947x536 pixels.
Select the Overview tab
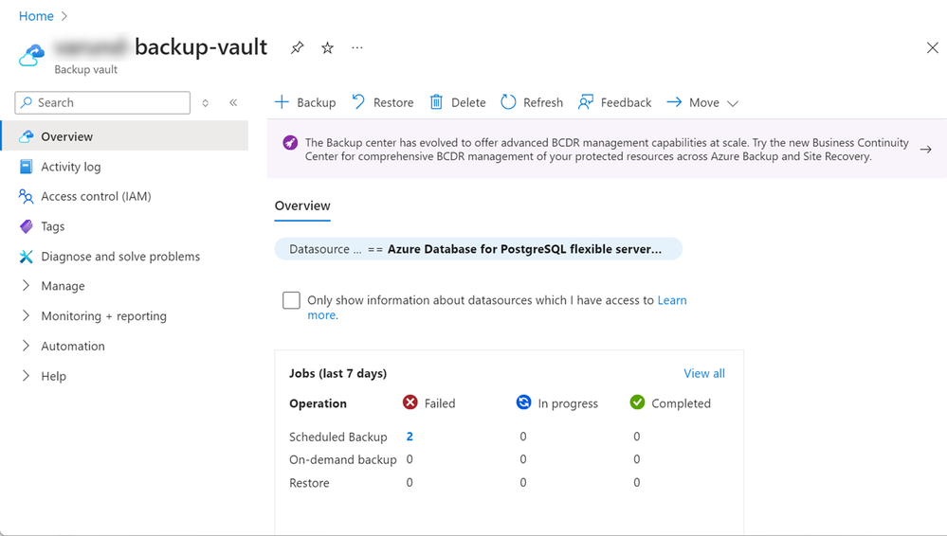tap(302, 205)
